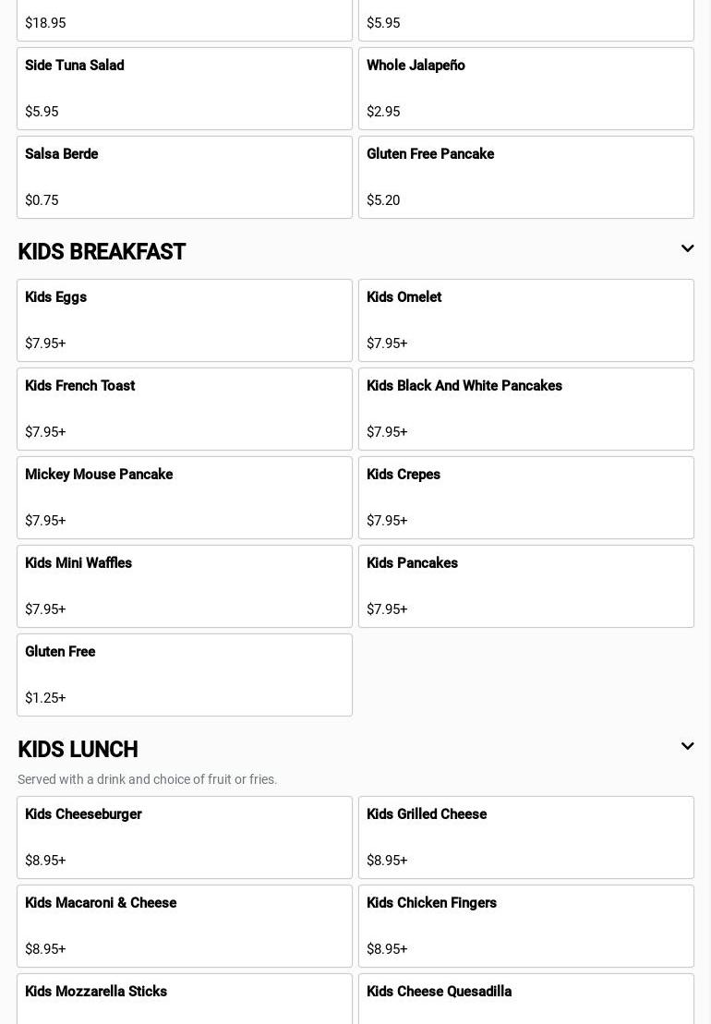
Task: Pick the Kids Crepes item
Action: [x=526, y=498]
